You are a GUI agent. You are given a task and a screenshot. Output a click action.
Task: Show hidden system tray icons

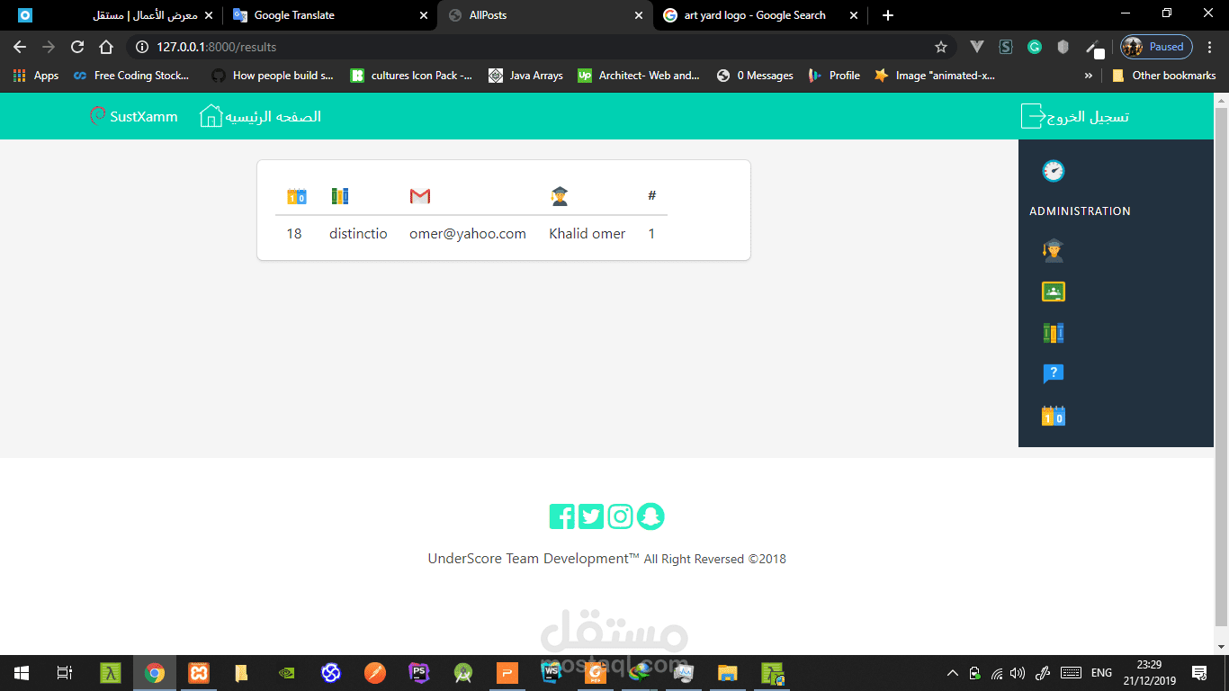point(952,673)
